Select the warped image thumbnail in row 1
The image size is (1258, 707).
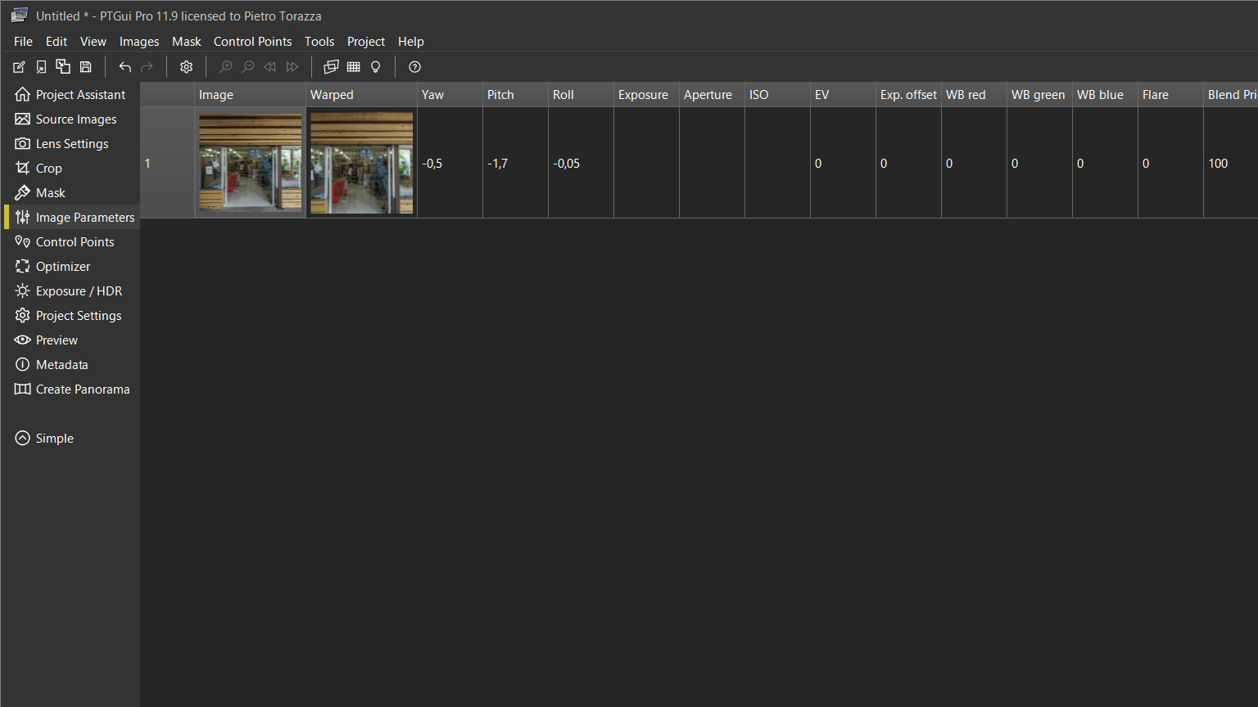pyautogui.click(x=361, y=162)
